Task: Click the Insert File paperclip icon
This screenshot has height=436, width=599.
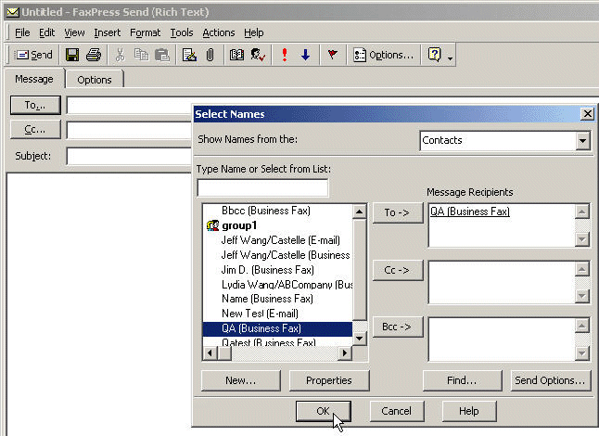Action: [210, 56]
